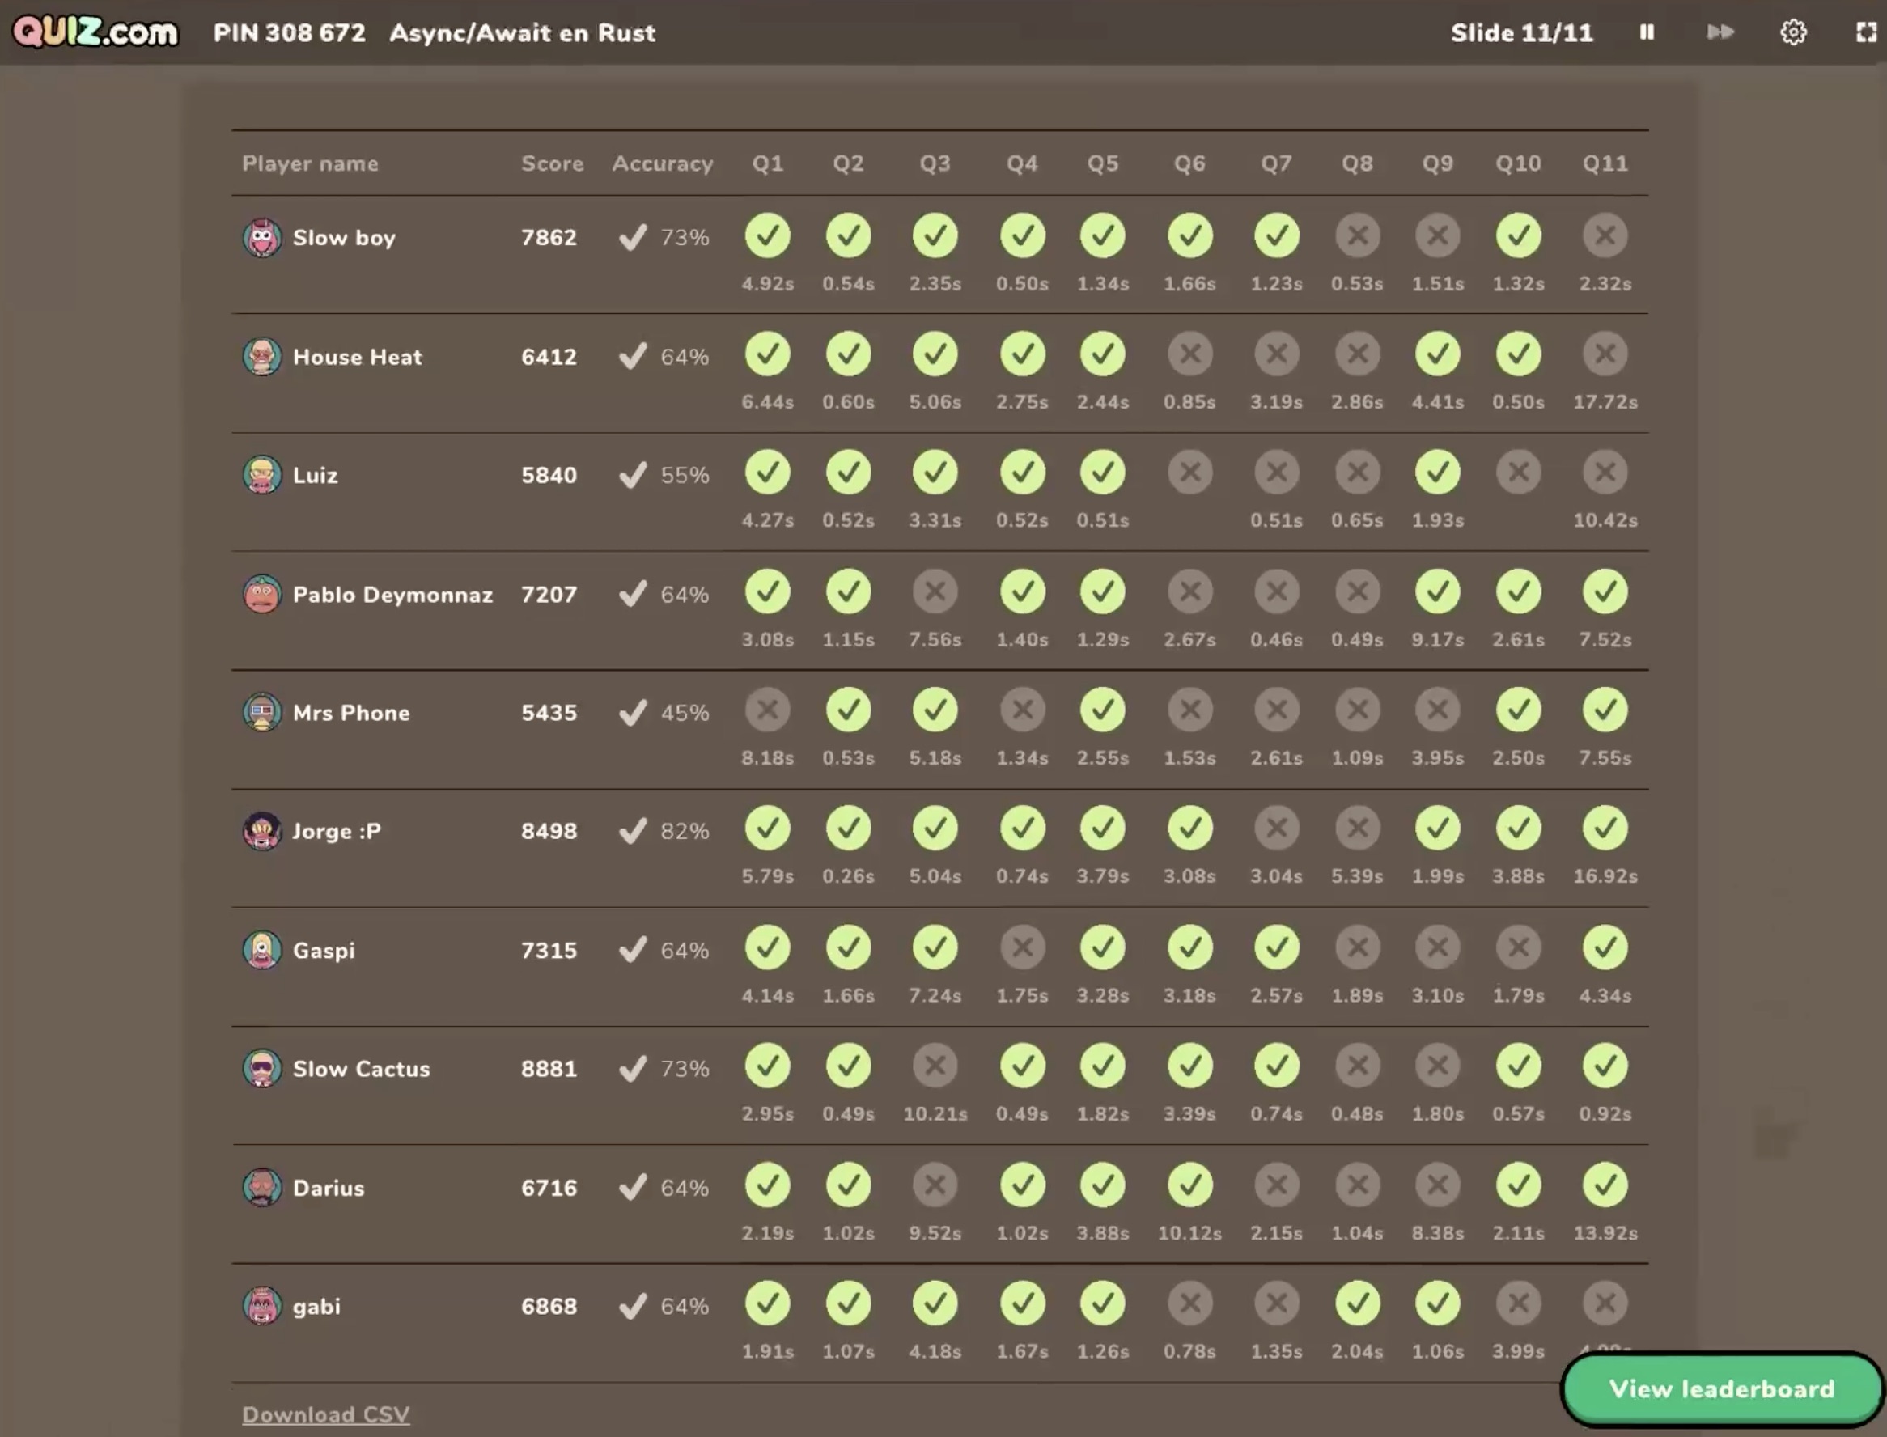Click the fast-forward skip icon
This screenshot has width=1887, height=1437.
(x=1720, y=32)
